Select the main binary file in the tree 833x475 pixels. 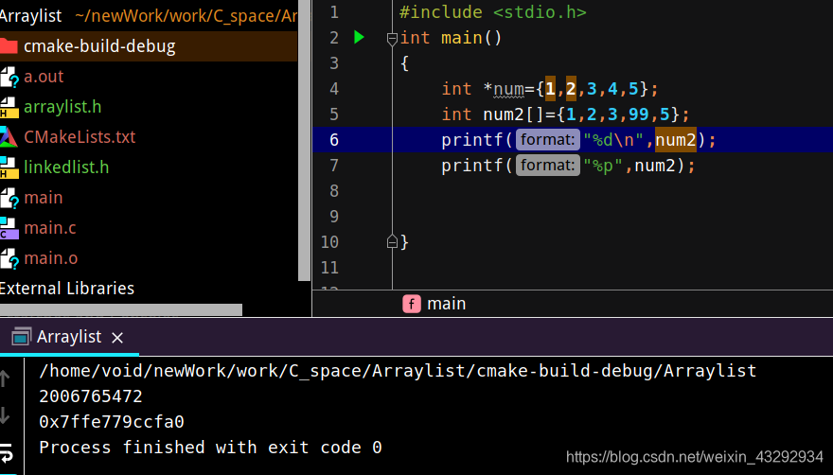44,198
